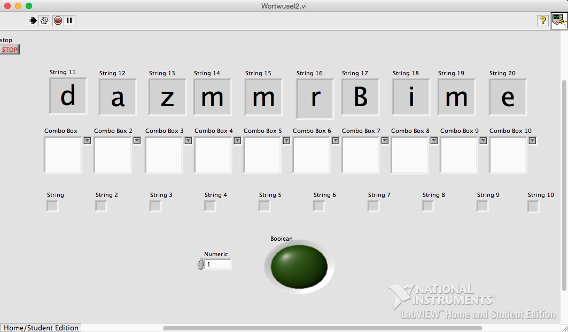The height and width of the screenshot is (332, 568).
Task: Click the small String indicator box
Action: 52,206
